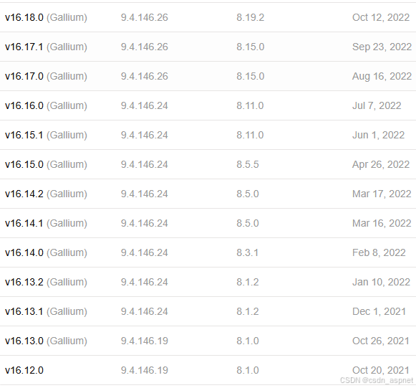The height and width of the screenshot is (388, 416).
Task: Click npm version 8.15.0 in v16.17.1 row
Action: pyautogui.click(x=250, y=47)
